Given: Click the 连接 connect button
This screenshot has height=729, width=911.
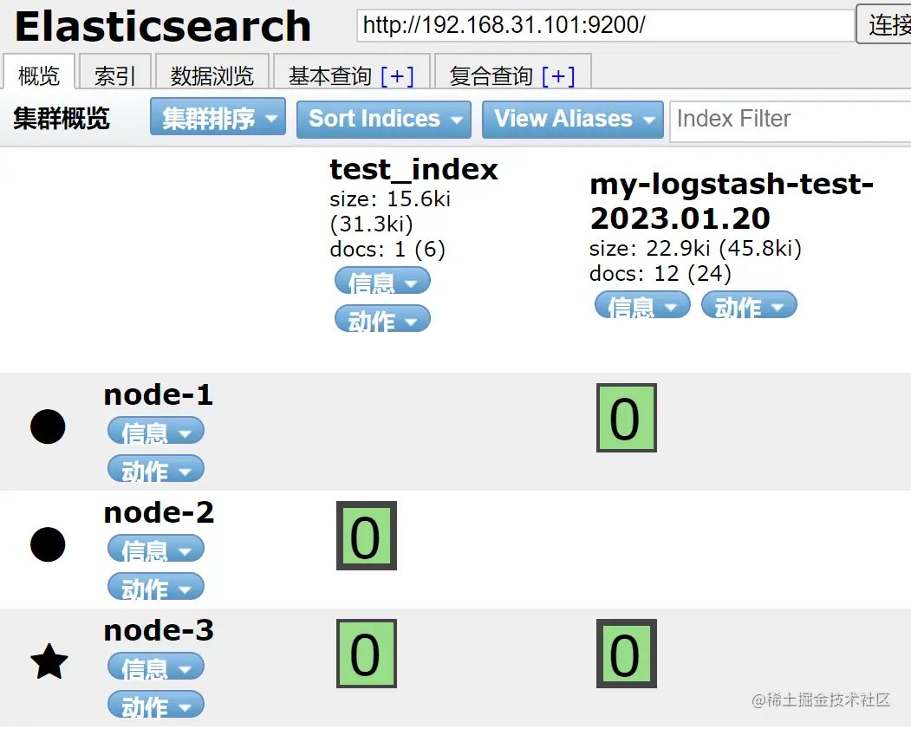Looking at the screenshot, I should tap(884, 23).
